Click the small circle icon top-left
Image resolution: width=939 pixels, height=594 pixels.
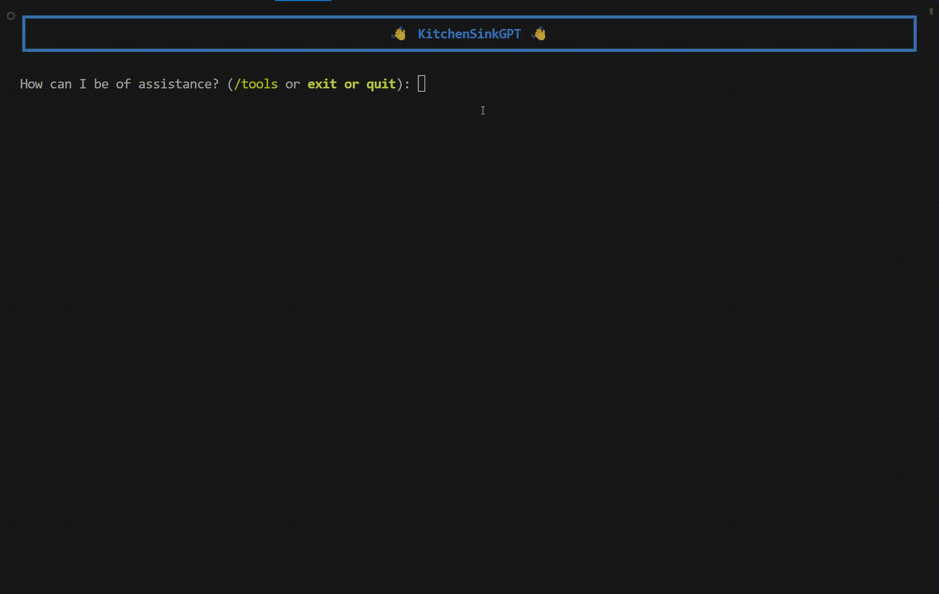[11, 16]
